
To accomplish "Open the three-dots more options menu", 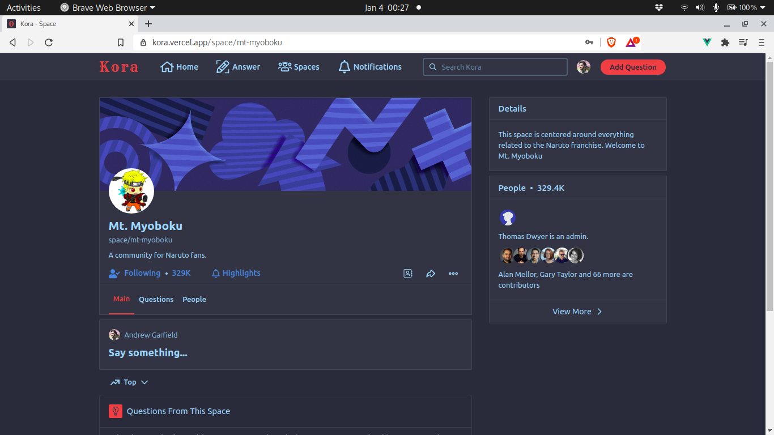I will coord(453,274).
